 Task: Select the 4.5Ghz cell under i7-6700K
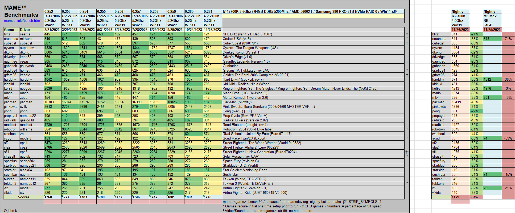(x=460, y=21)
